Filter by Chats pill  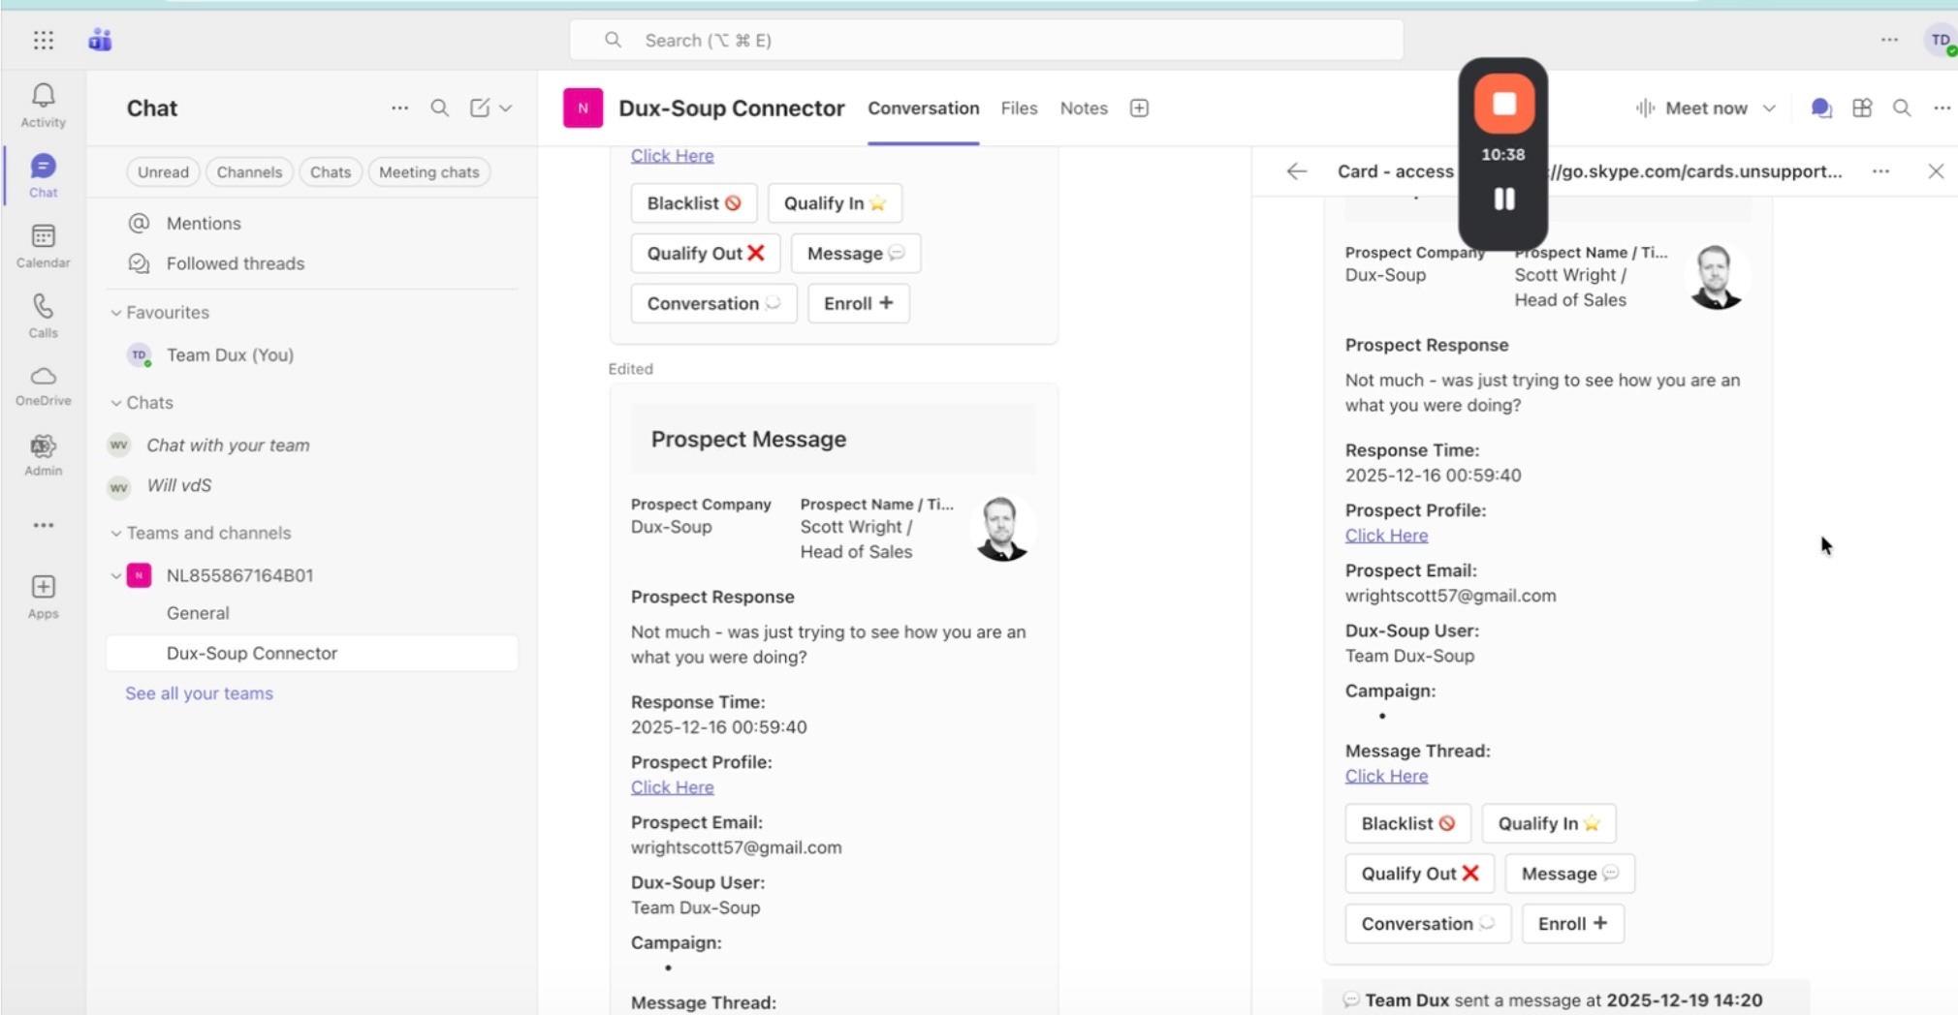pyautogui.click(x=330, y=171)
